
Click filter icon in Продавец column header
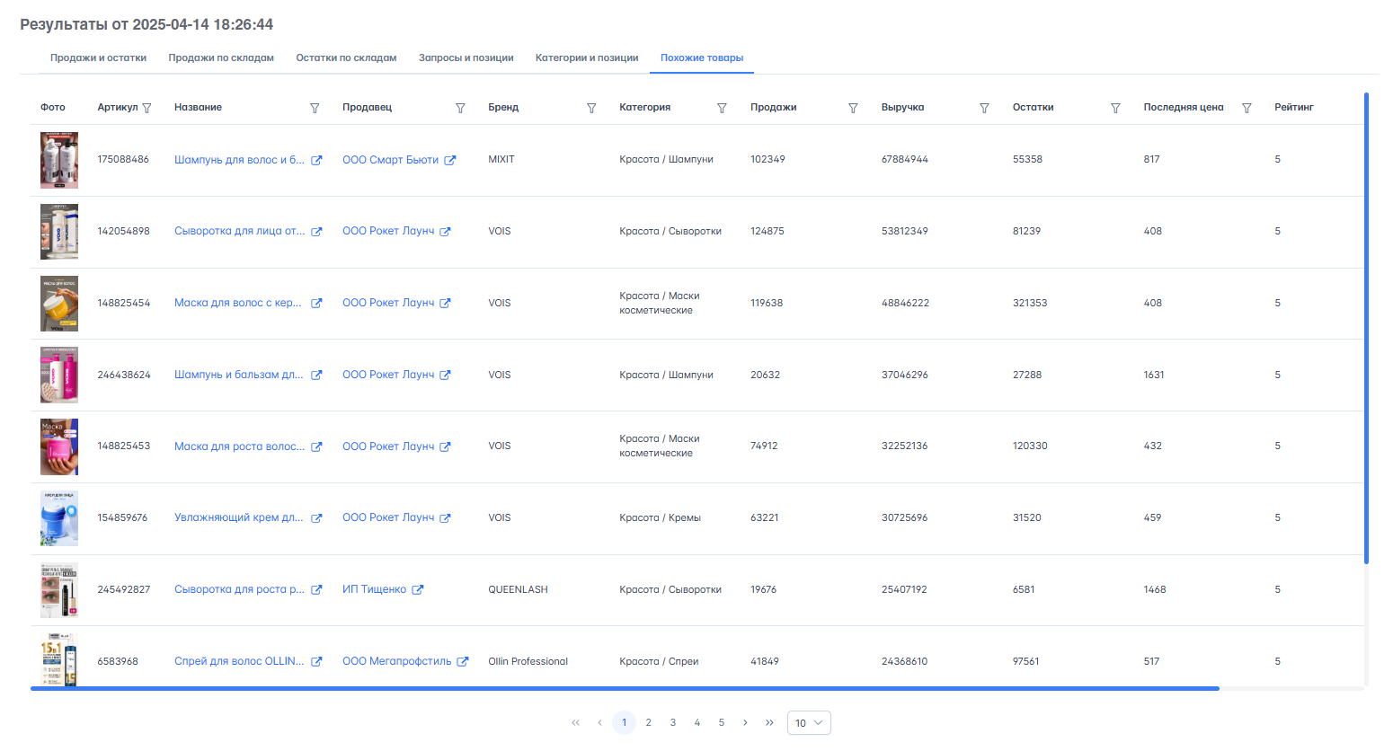(x=460, y=108)
